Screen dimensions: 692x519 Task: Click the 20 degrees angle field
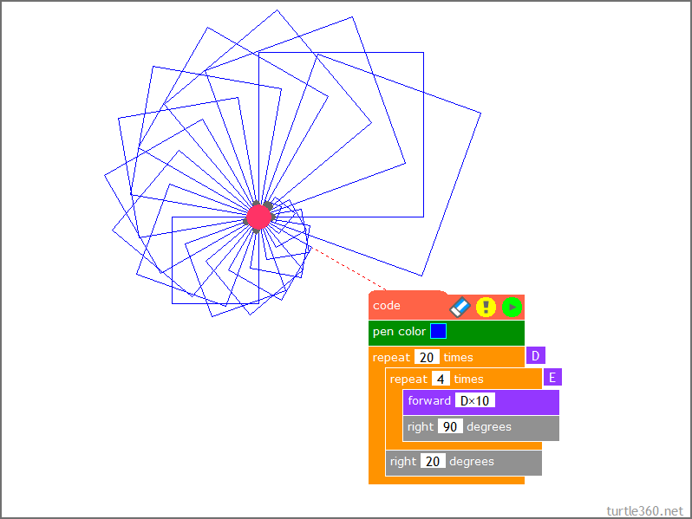pos(433,461)
